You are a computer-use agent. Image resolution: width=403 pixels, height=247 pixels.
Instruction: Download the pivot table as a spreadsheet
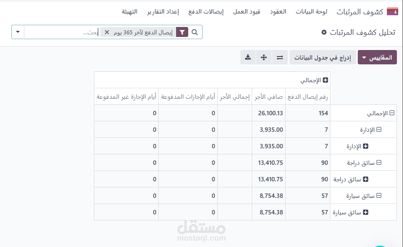tap(248, 57)
